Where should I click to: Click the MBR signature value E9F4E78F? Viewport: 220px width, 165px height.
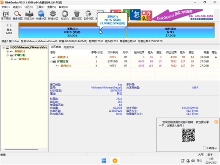[116, 91]
